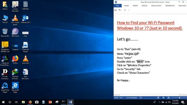Screen dimensions: 187x105
Task: Launch Internet Download Manager shortcut
Action: 15,74
